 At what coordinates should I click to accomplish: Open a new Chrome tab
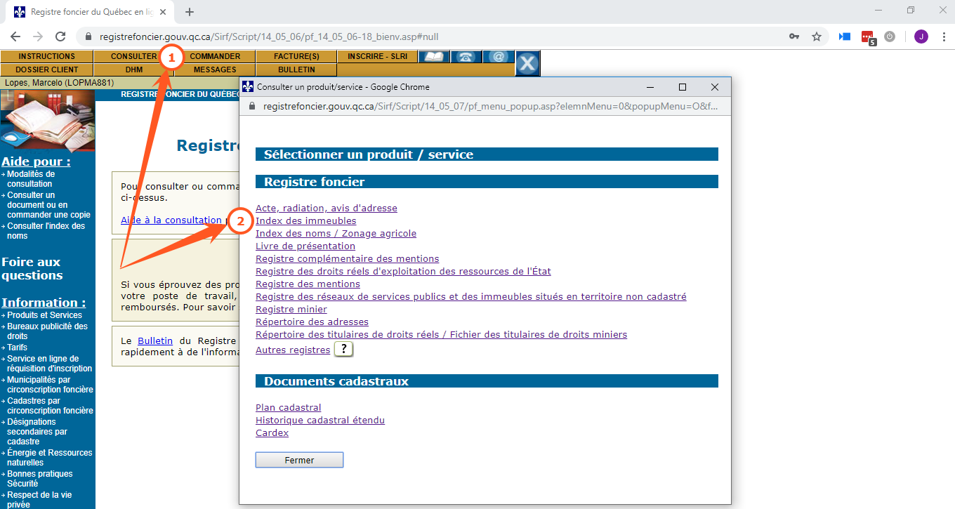190,12
